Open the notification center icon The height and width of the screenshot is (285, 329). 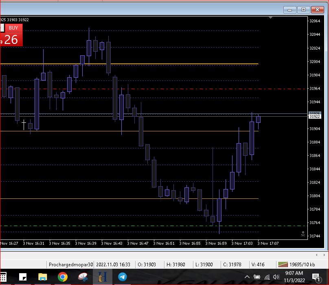316,277
